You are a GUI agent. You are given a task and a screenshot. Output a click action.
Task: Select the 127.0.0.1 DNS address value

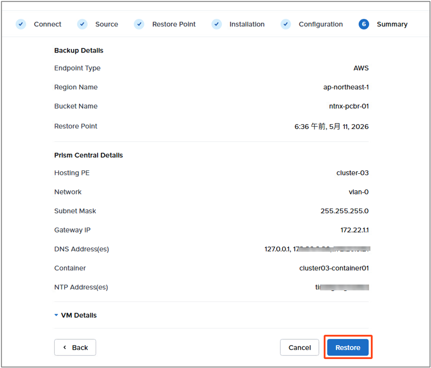click(x=277, y=249)
